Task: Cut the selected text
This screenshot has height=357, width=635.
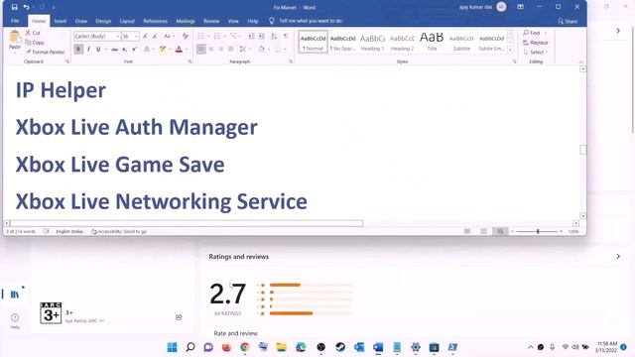Action: point(33,33)
